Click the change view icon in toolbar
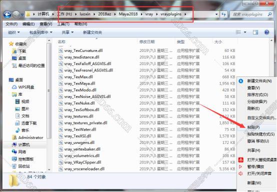The height and width of the screenshot is (192, 277). (x=238, y=32)
